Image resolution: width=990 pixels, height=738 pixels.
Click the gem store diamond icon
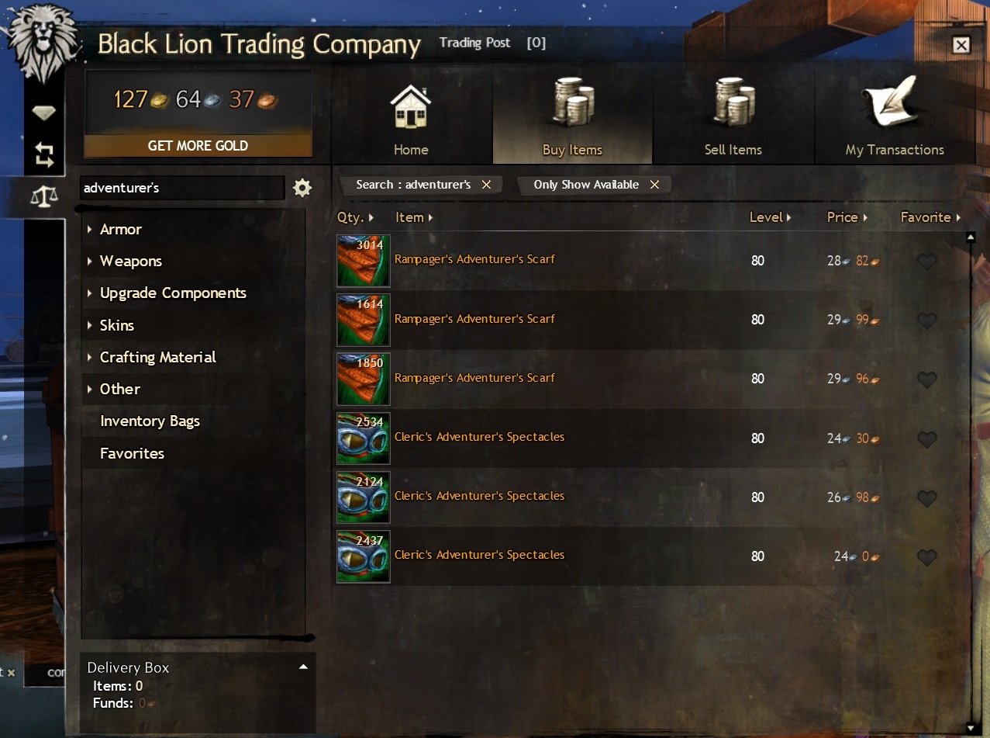pyautogui.click(x=43, y=114)
